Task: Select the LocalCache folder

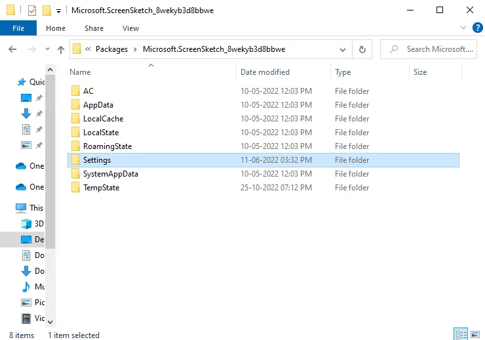Action: click(263, 119)
